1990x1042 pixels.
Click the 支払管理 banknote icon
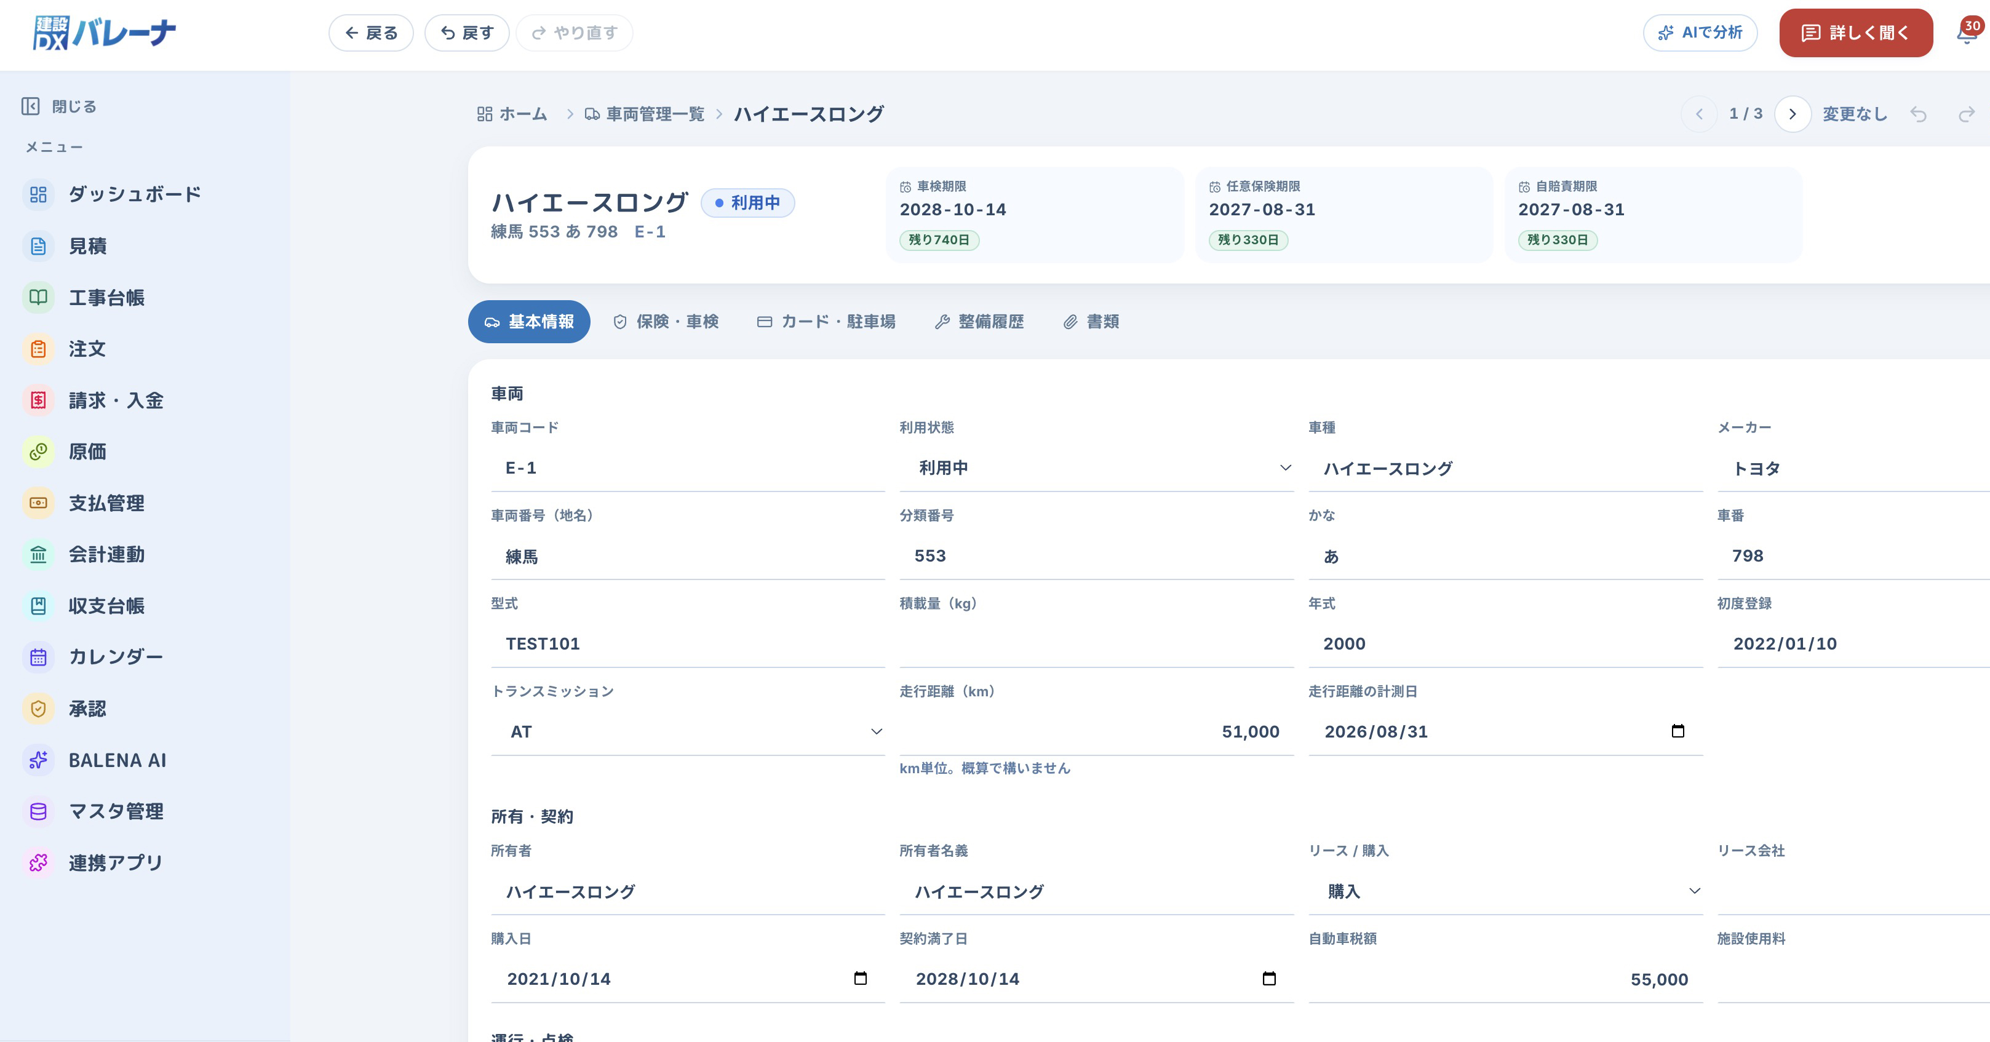point(38,503)
